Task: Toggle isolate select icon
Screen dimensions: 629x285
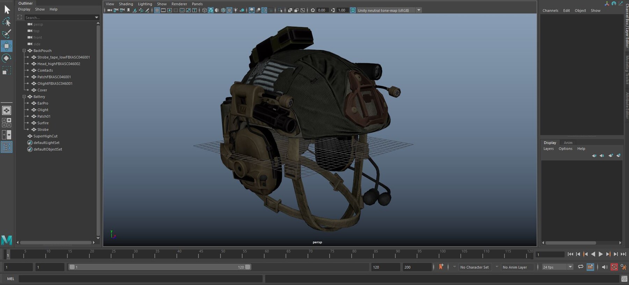Action: [280, 10]
